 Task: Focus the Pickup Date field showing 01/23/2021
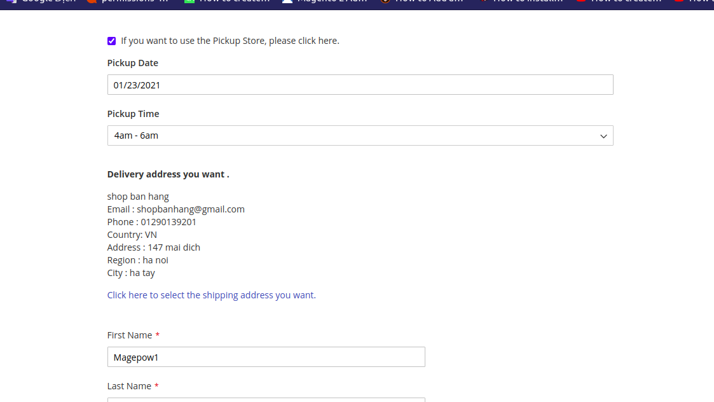[360, 85]
